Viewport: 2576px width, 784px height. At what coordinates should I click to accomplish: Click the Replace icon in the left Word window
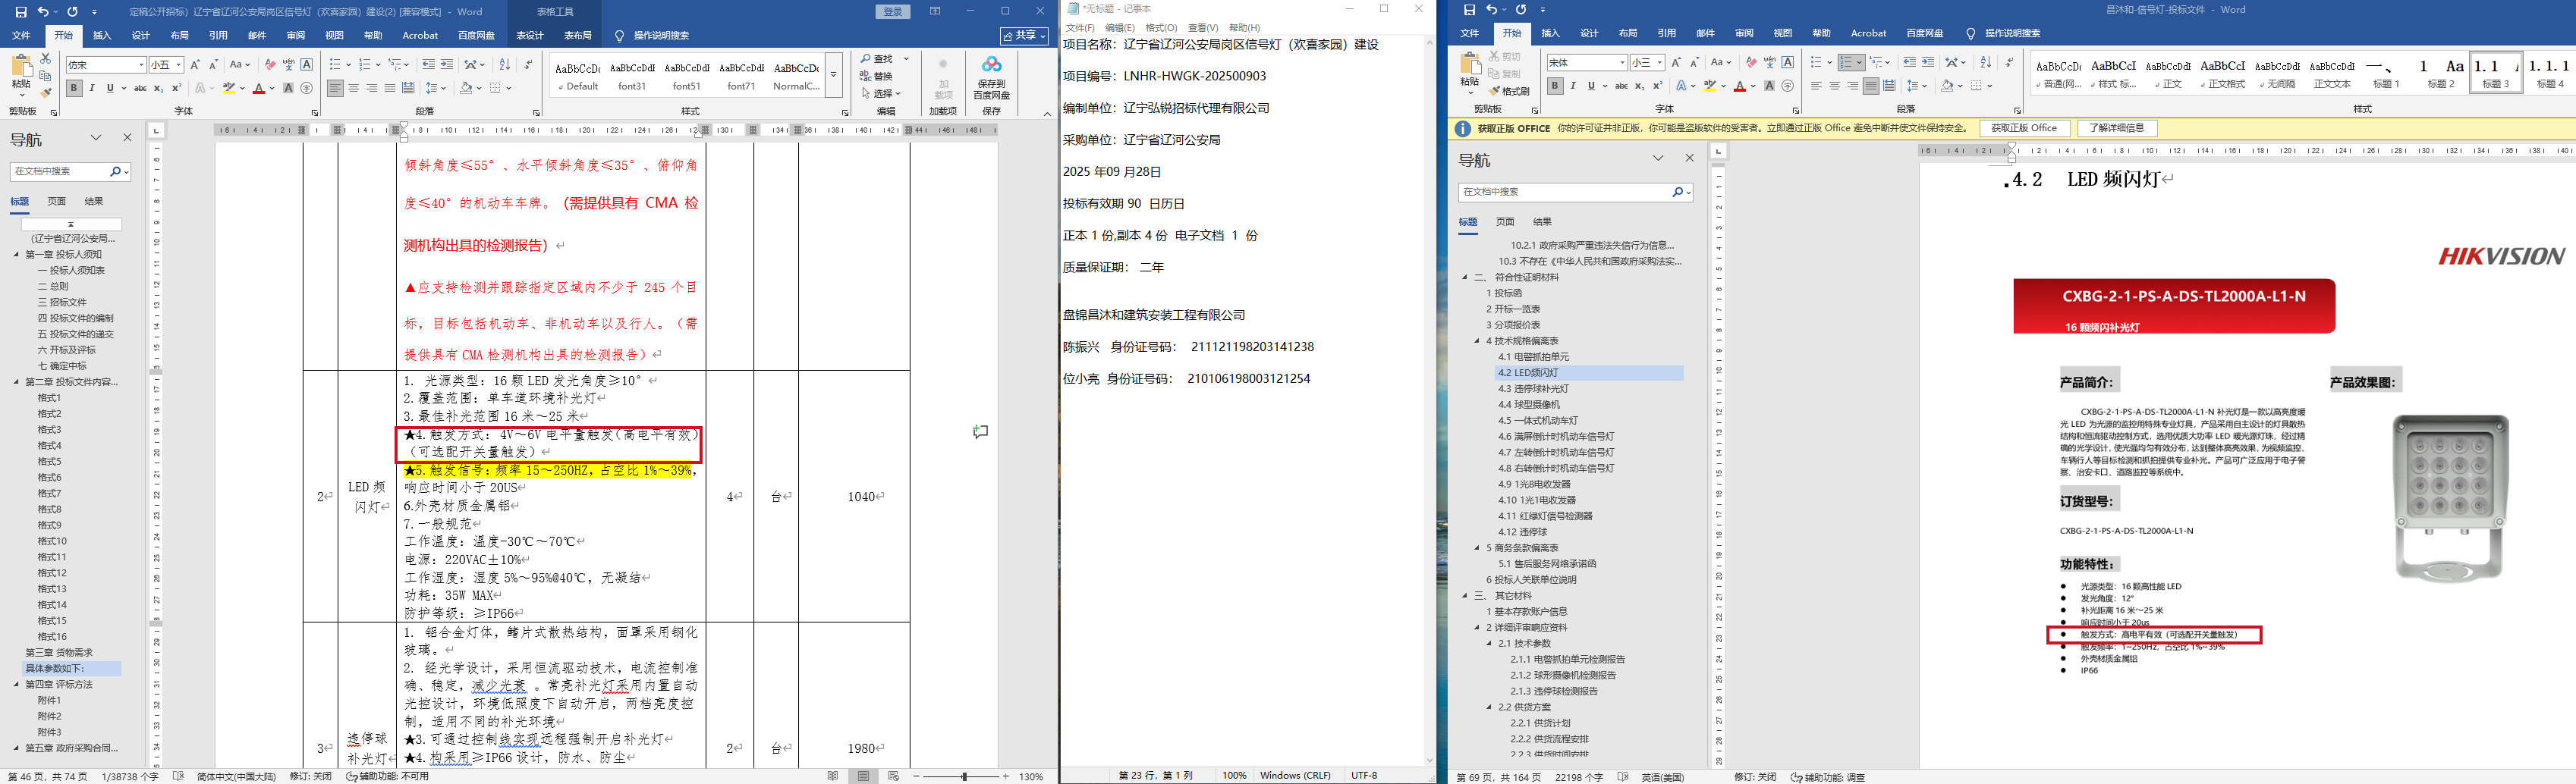click(x=866, y=76)
